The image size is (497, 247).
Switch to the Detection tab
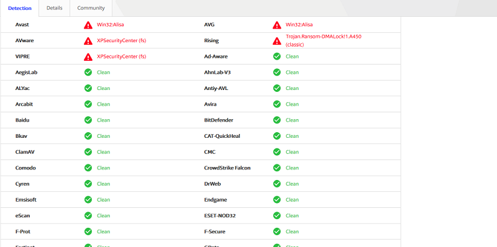click(x=20, y=8)
